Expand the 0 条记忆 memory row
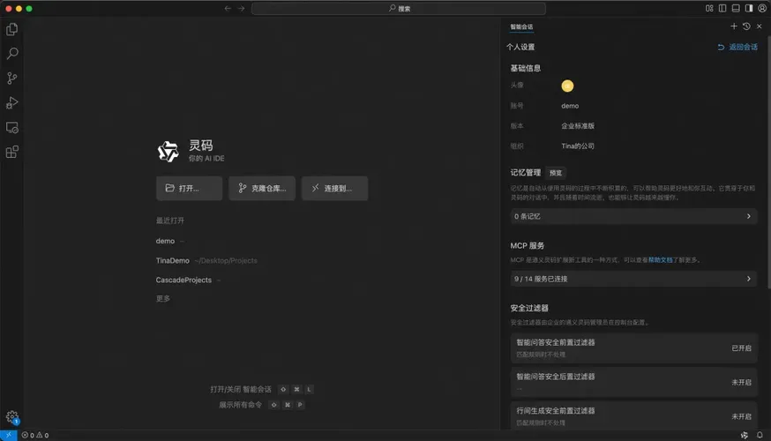 [x=633, y=216]
